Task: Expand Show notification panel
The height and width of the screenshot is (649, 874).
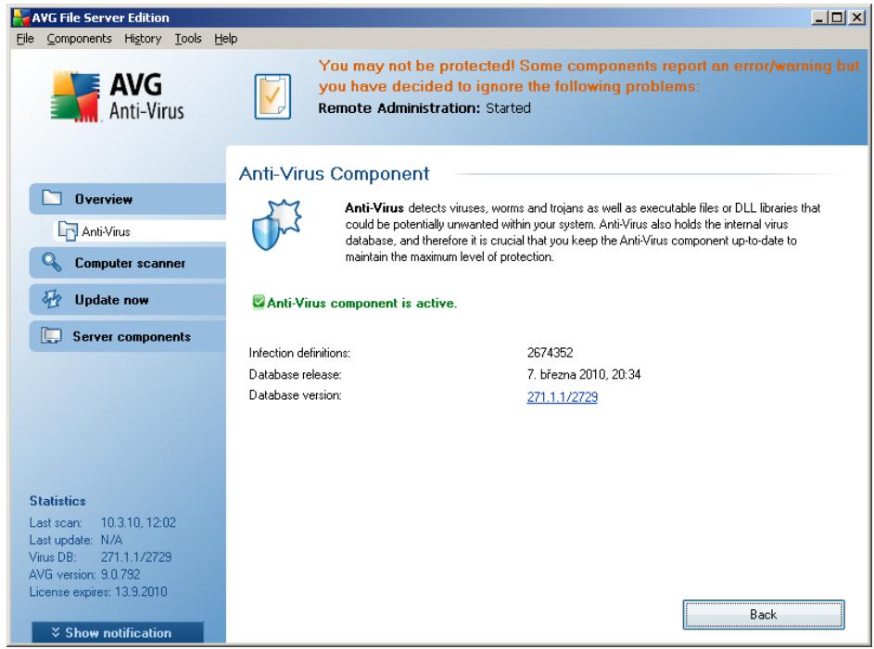Action: 118,633
